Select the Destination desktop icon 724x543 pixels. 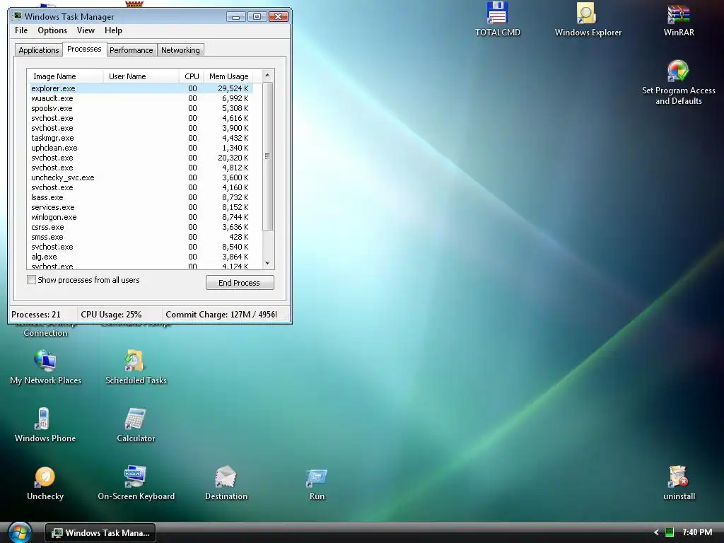point(226,484)
